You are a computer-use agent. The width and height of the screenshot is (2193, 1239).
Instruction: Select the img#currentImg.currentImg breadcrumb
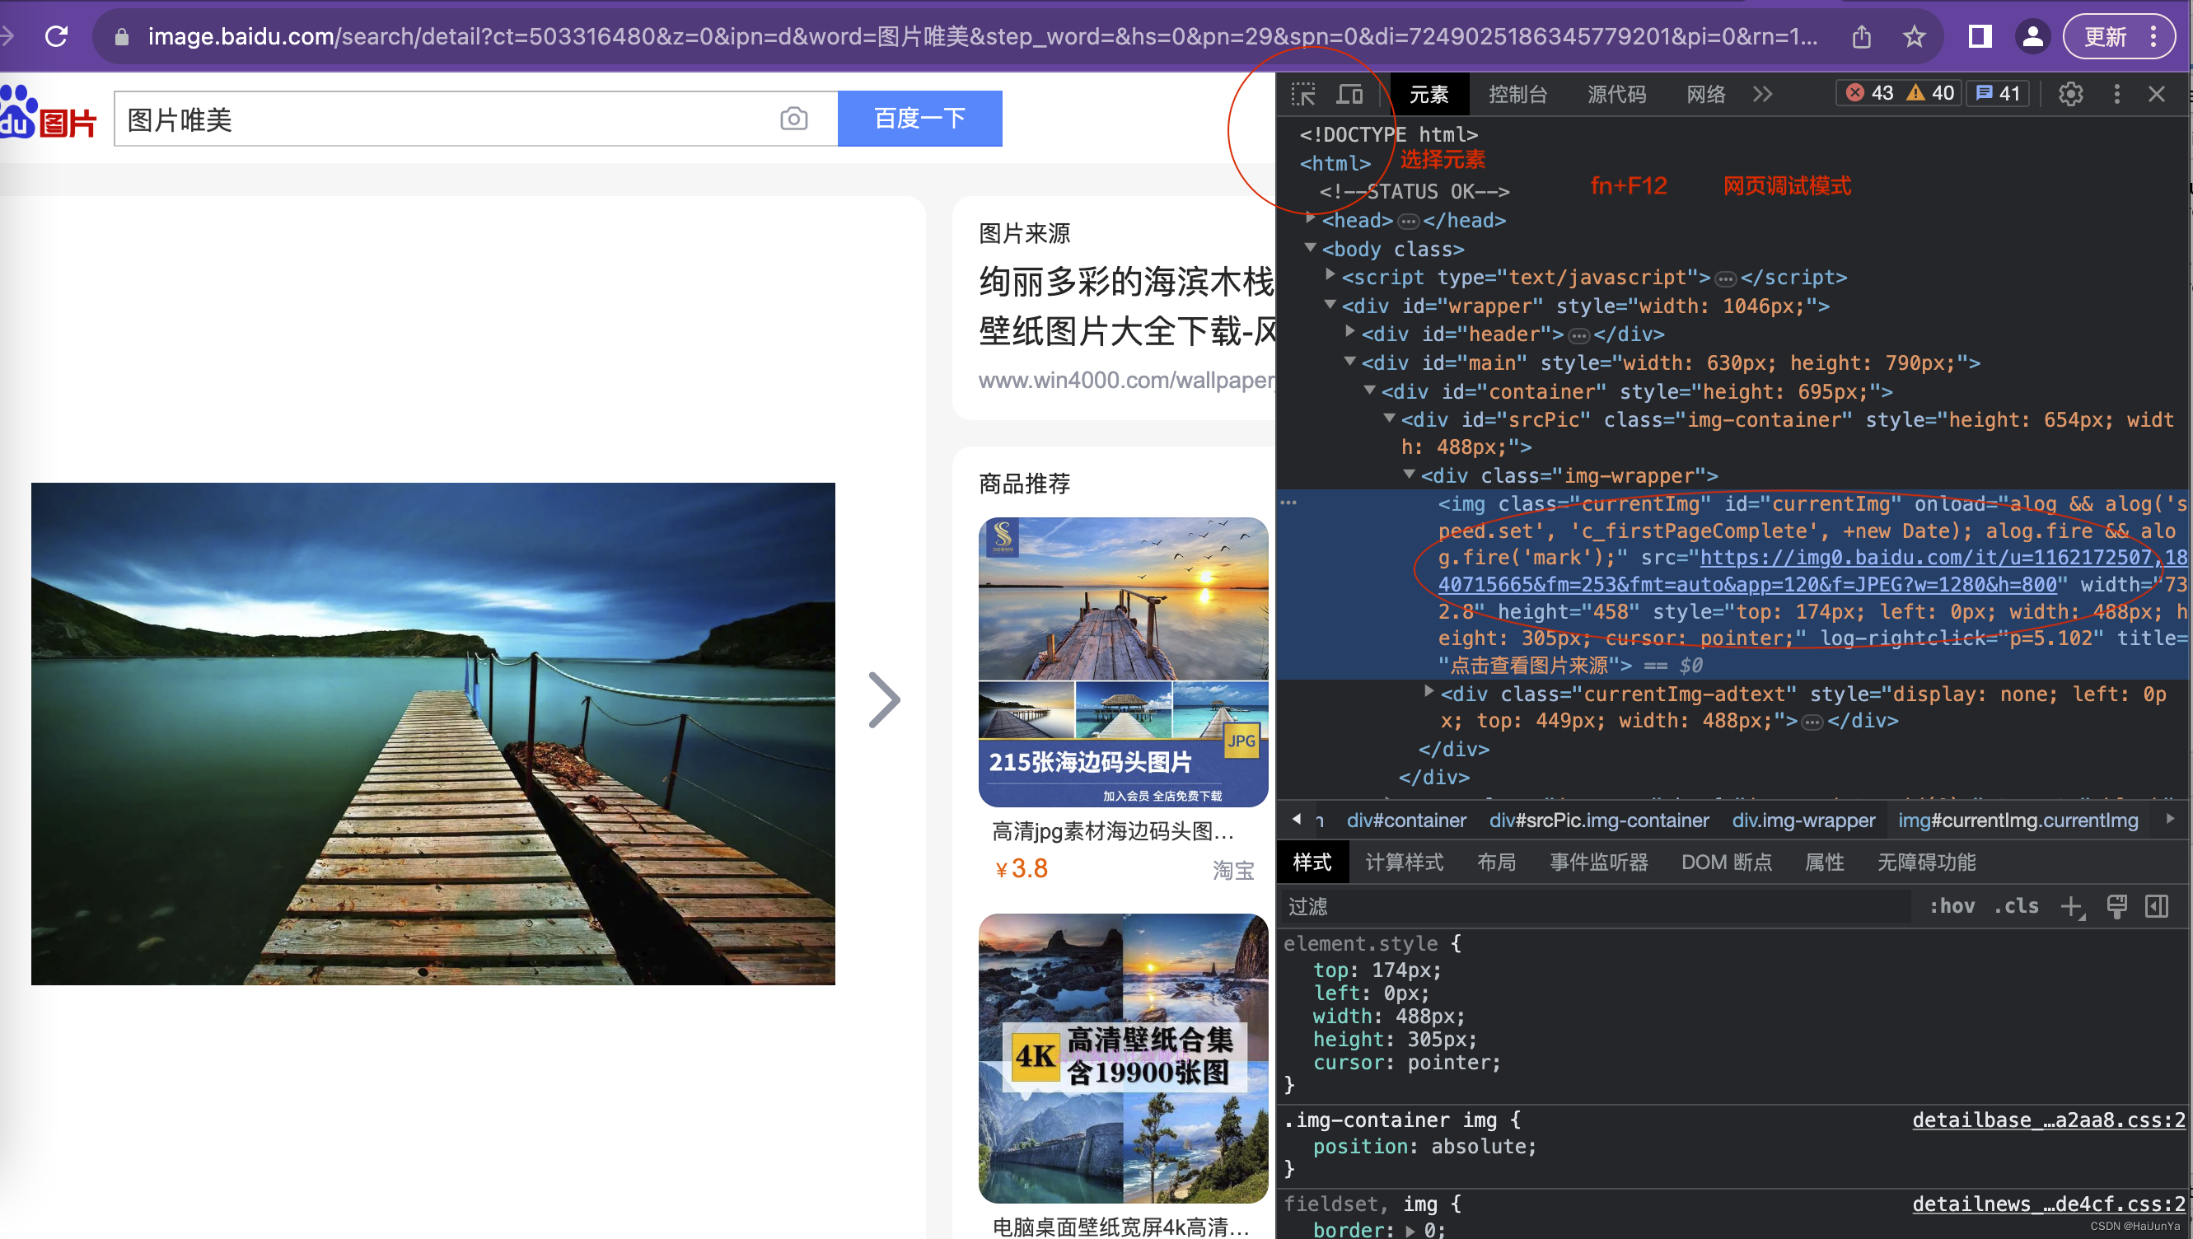pyautogui.click(x=2018, y=820)
